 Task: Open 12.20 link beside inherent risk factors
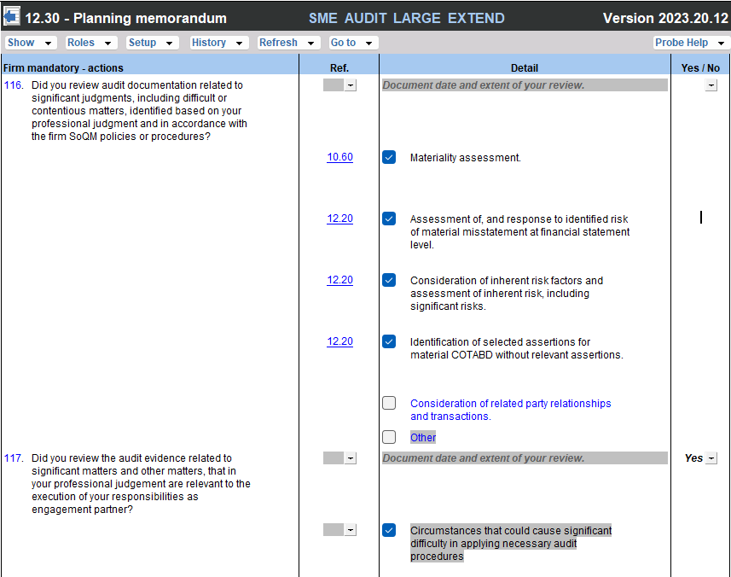click(339, 280)
